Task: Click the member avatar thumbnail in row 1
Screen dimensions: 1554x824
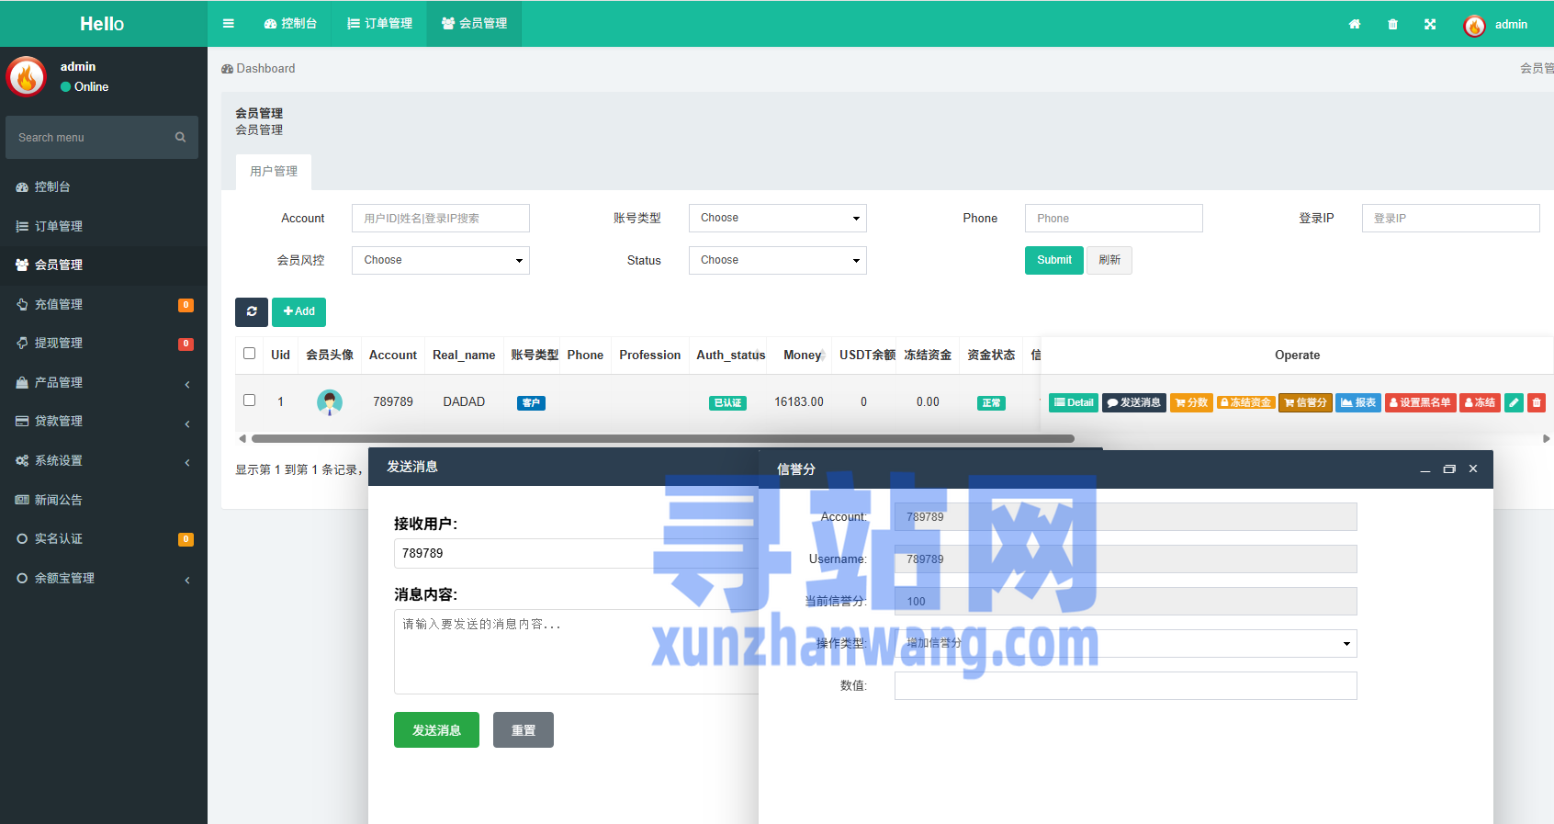Action: pyautogui.click(x=330, y=401)
